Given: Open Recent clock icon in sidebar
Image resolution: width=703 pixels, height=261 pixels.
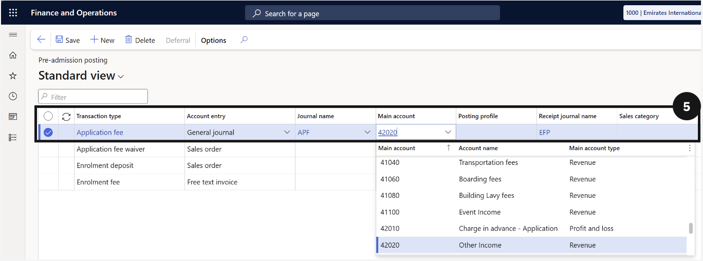Looking at the screenshot, I should pos(13,96).
